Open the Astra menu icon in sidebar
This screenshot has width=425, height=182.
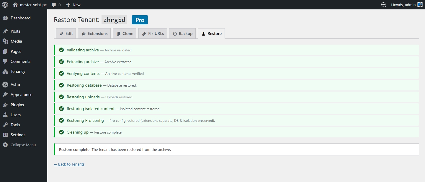click(x=5, y=85)
